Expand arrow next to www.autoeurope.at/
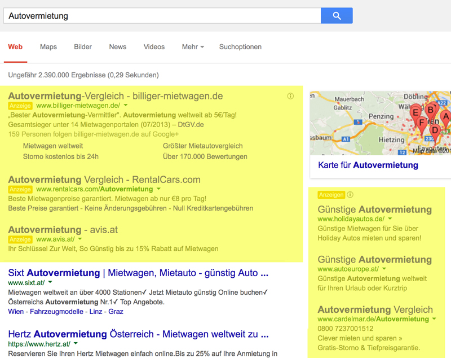Screen dimensions: 451x358 click(384, 269)
